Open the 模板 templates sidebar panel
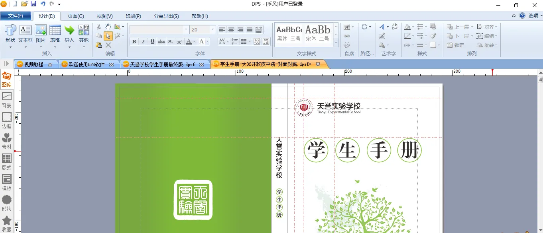543x233 pixels. tap(6, 183)
